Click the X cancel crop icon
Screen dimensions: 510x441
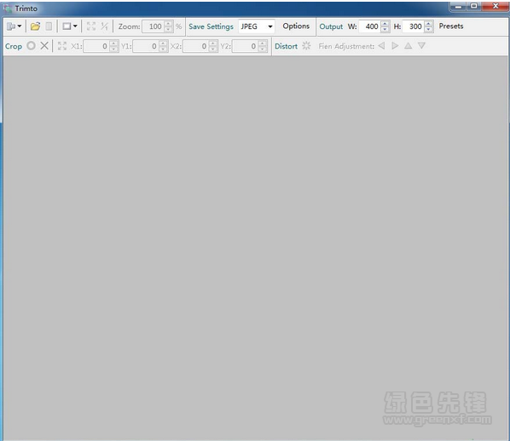click(x=44, y=46)
